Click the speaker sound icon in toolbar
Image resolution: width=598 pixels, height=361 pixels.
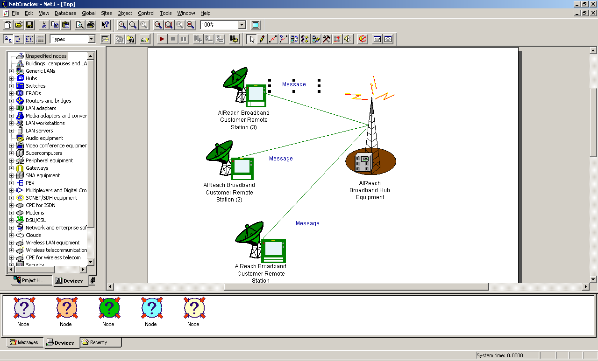click(x=348, y=39)
